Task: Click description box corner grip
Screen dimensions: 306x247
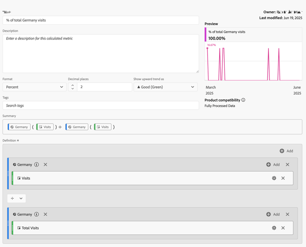Action: [197, 72]
